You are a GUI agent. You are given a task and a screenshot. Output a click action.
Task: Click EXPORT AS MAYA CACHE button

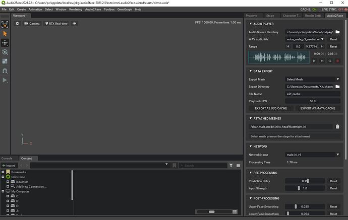318,108
